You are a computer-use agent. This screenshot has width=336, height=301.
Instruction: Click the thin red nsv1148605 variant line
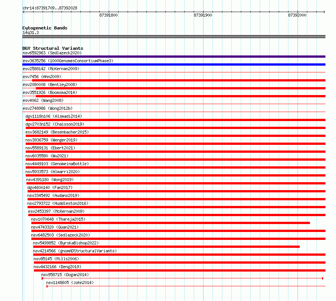tap(186, 286)
